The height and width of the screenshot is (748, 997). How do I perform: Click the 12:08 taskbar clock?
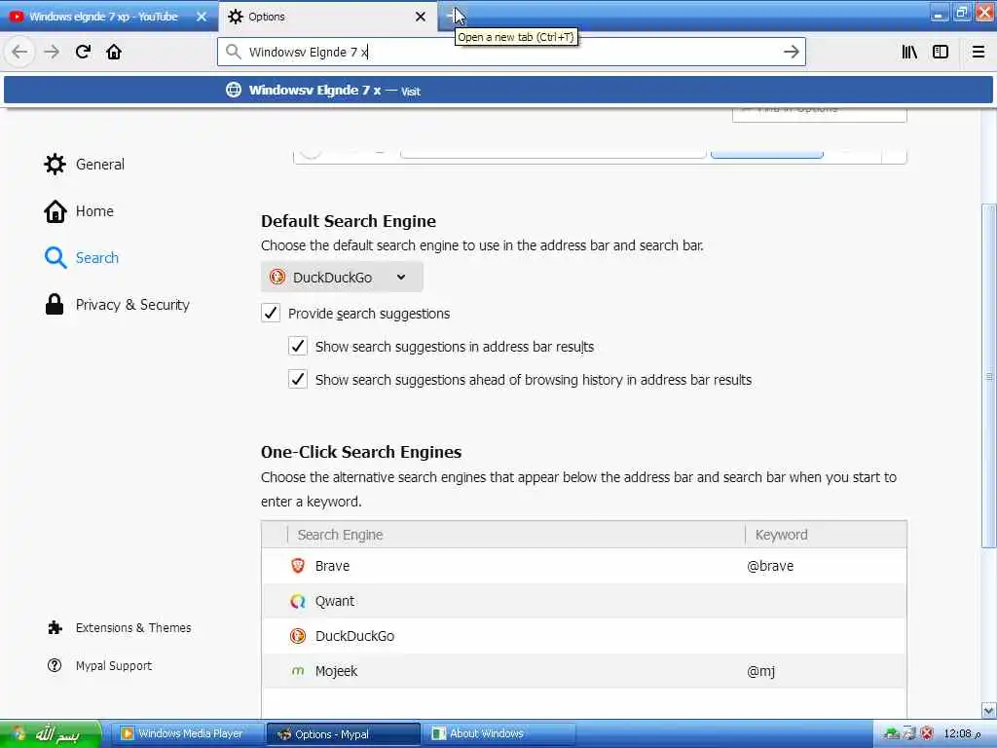tap(960, 734)
